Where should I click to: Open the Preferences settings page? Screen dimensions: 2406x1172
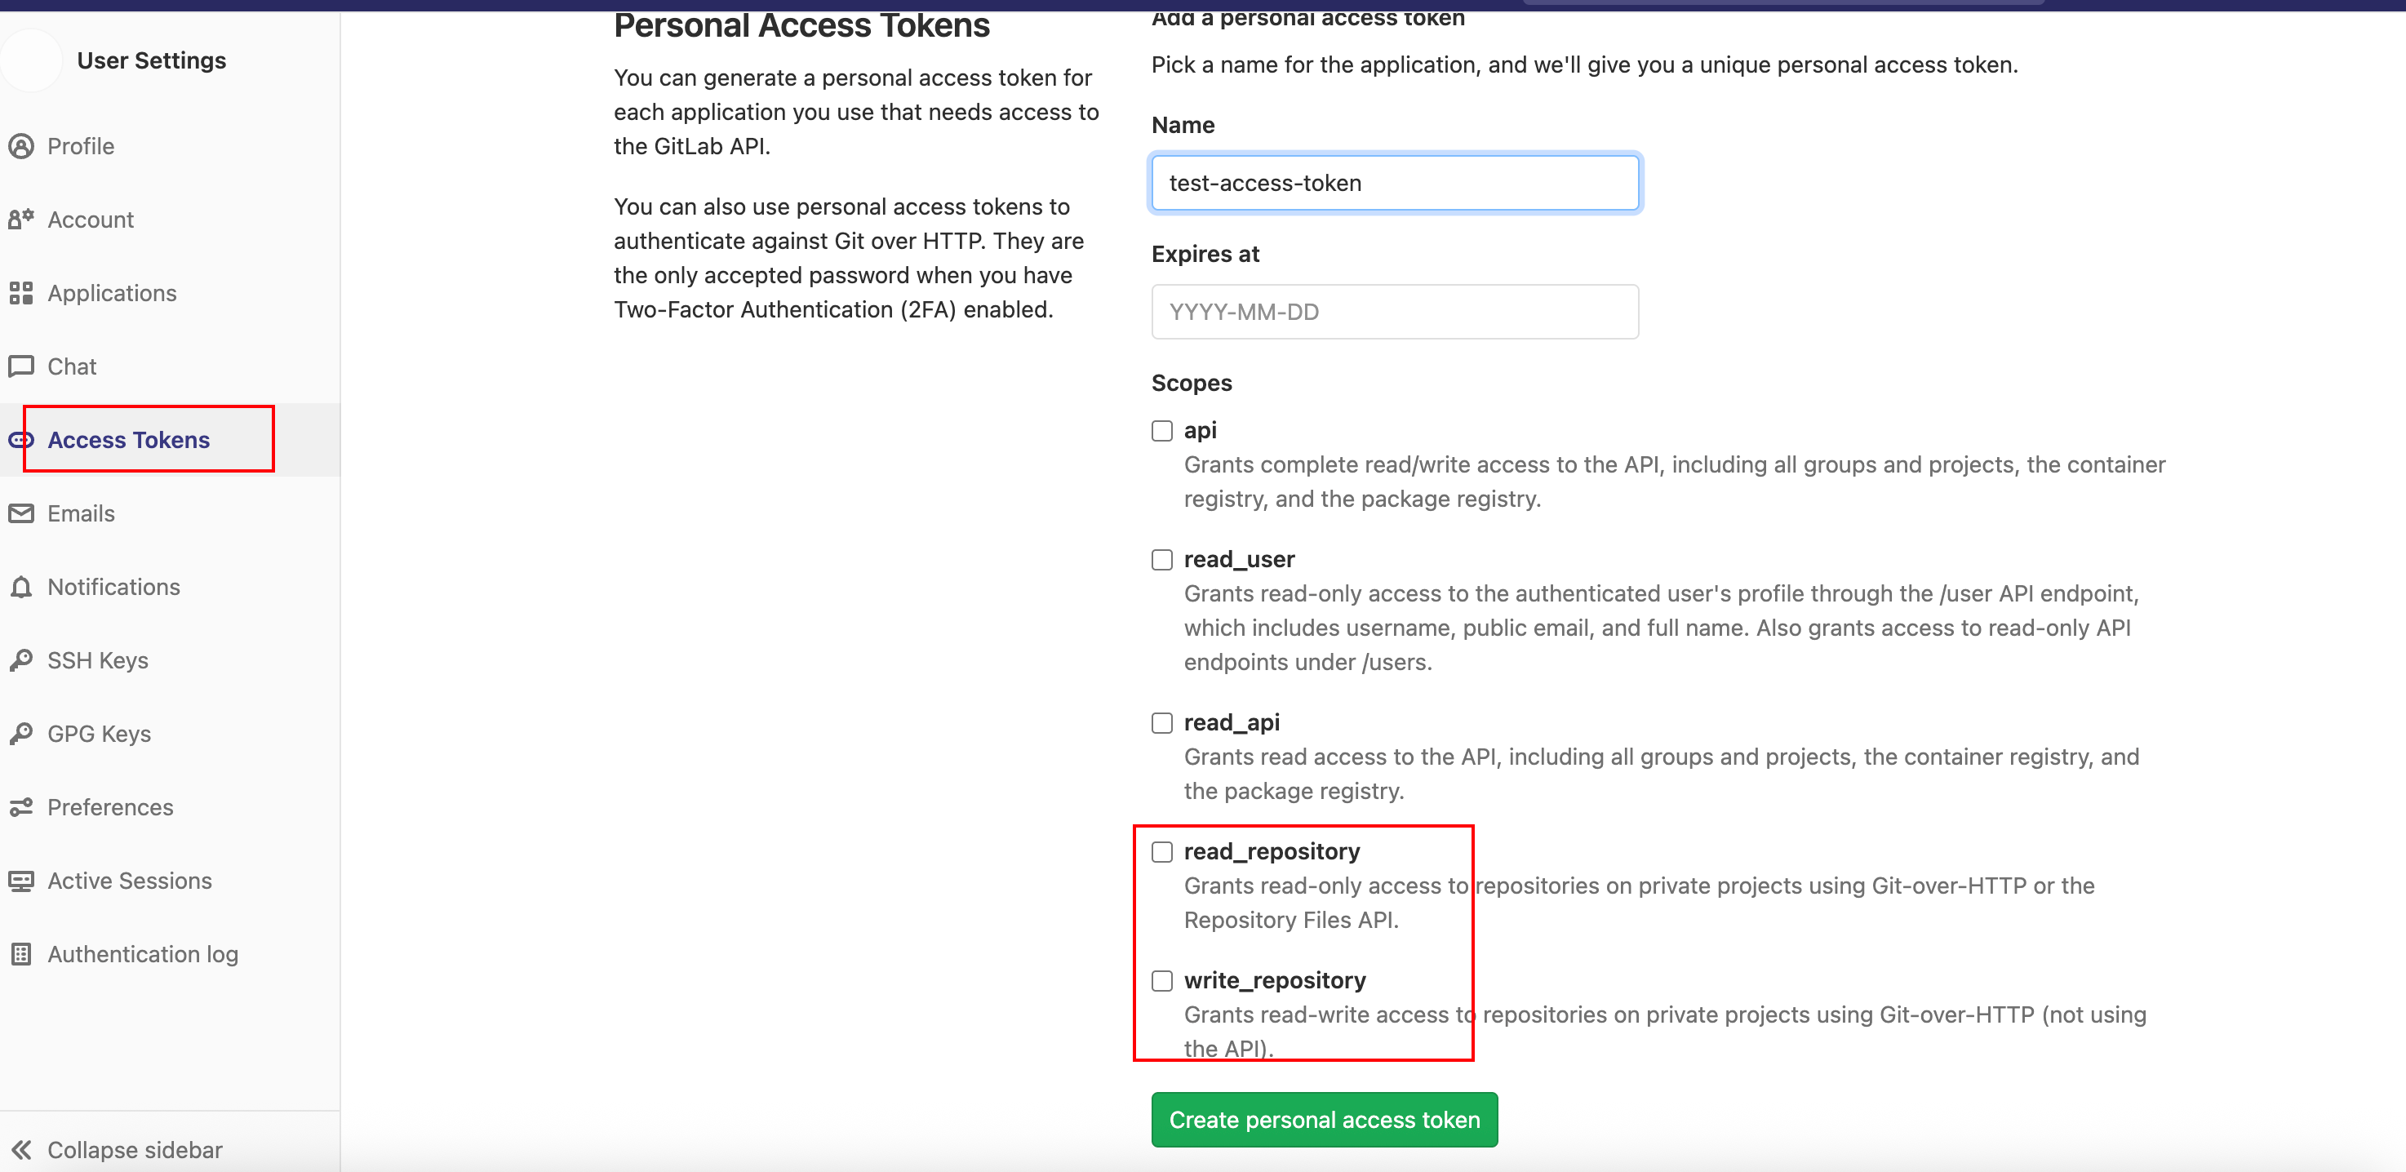point(110,807)
